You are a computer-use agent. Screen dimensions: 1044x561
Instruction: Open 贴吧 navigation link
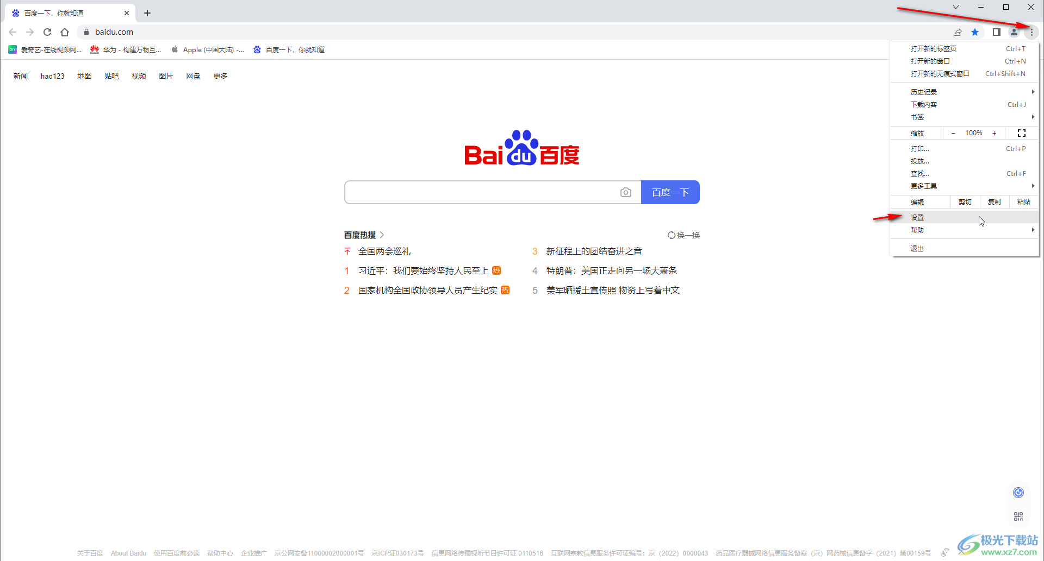coord(111,76)
